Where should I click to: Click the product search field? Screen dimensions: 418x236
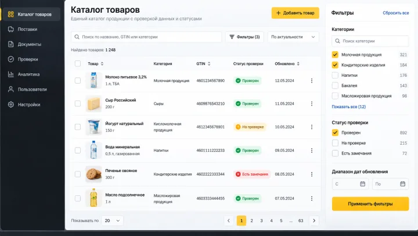(146, 37)
